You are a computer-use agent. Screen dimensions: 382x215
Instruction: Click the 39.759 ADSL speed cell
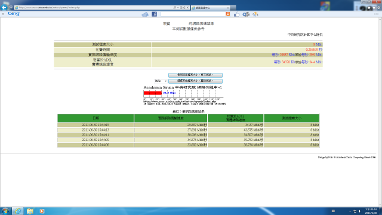pyautogui.click(x=236, y=140)
